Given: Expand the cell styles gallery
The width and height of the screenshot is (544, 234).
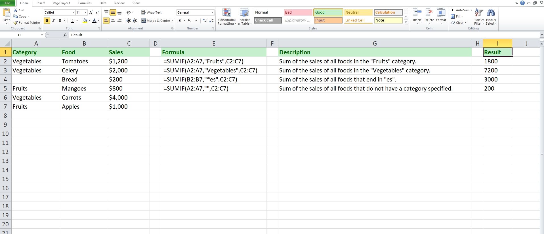Looking at the screenshot, I should click(406, 22).
